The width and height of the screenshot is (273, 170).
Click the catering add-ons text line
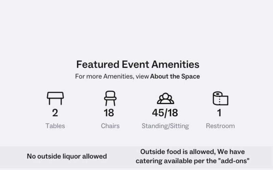[192, 161]
